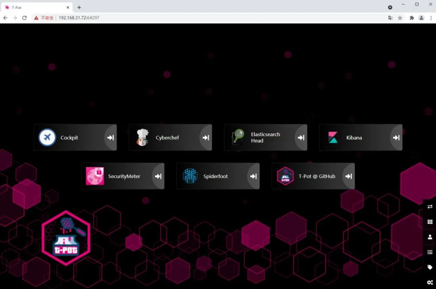Bookmark this page with the star icon
The width and height of the screenshot is (436, 289).
400,18
